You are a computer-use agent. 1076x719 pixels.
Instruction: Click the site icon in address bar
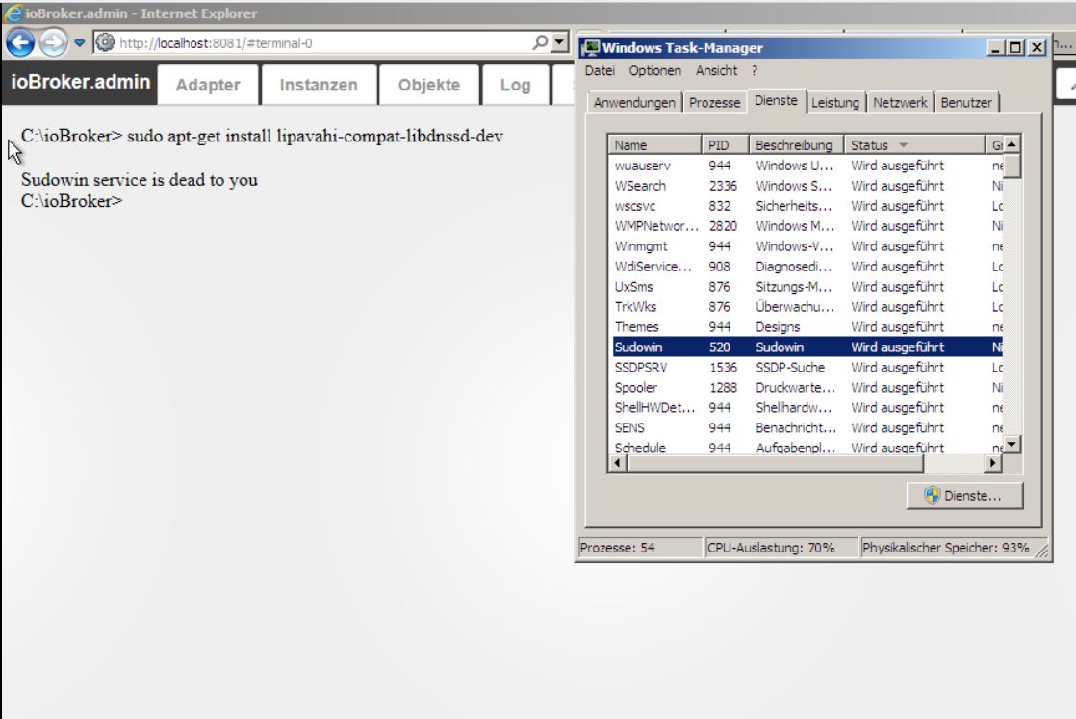[x=105, y=42]
